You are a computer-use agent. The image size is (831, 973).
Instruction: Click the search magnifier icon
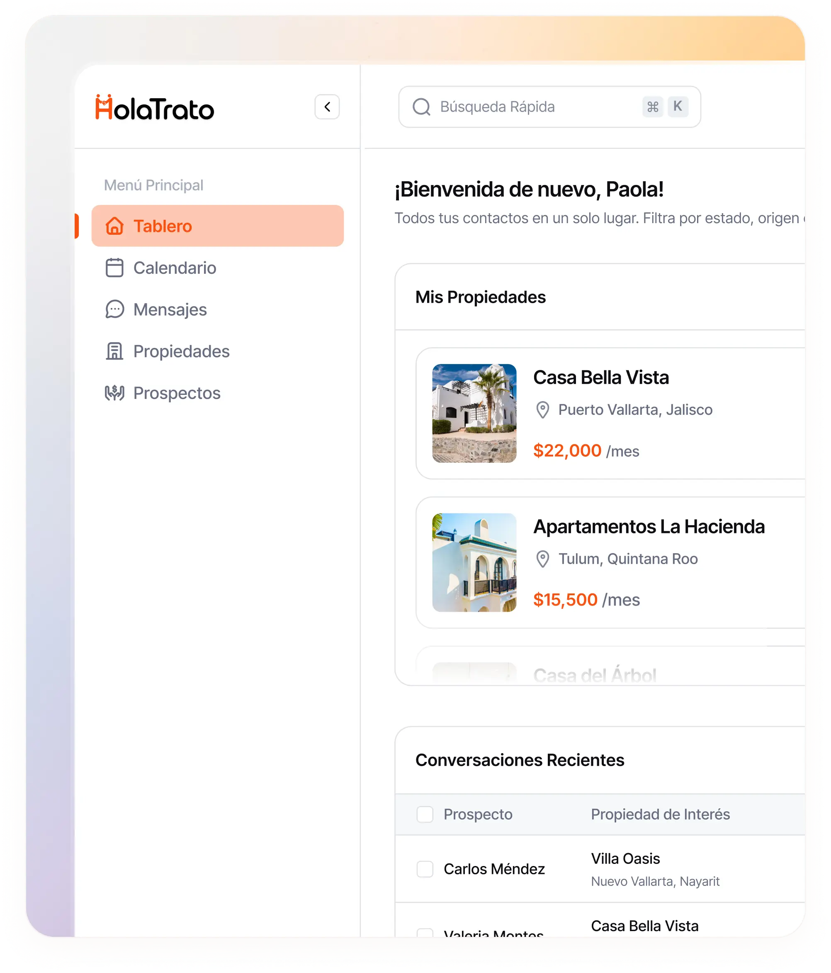click(x=421, y=107)
